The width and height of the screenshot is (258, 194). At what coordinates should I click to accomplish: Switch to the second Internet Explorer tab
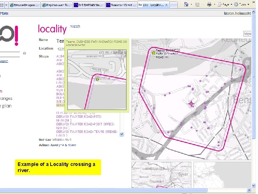tap(57, 5)
